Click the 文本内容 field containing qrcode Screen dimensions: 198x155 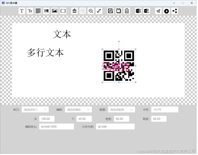[115, 127]
